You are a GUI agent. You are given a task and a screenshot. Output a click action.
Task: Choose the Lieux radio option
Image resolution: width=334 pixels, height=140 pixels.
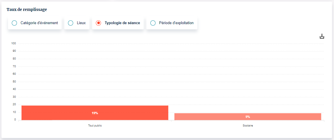pos(71,23)
